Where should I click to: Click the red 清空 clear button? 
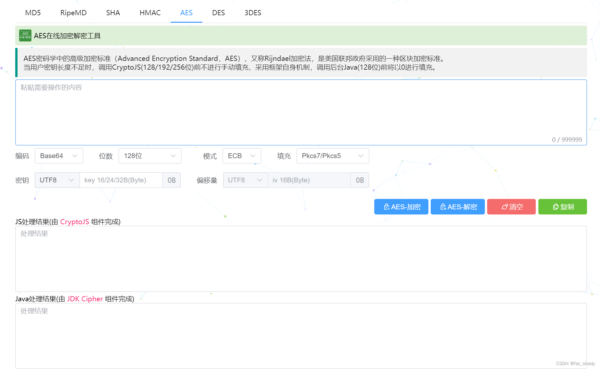[x=511, y=207]
